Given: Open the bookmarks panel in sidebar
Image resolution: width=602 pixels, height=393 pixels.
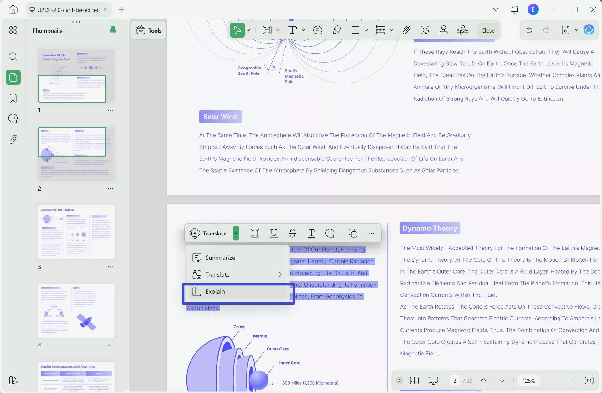Looking at the screenshot, I should click(13, 98).
